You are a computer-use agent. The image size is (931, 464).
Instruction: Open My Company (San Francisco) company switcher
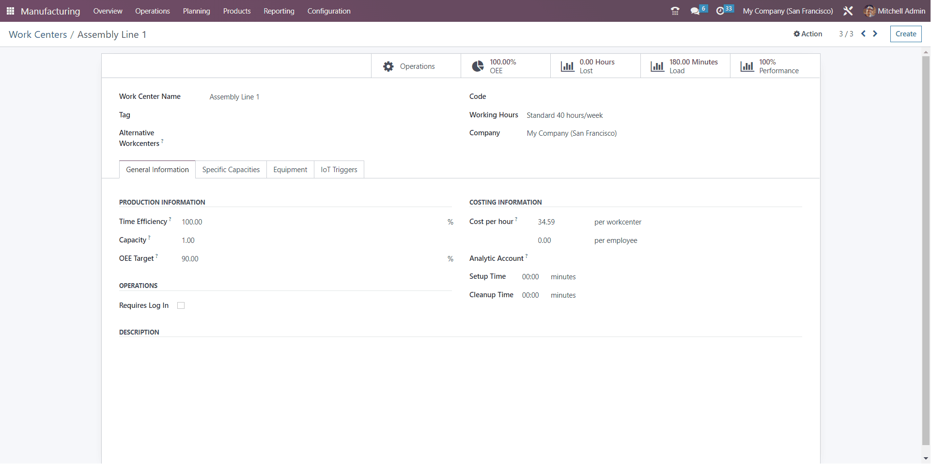pyautogui.click(x=788, y=11)
